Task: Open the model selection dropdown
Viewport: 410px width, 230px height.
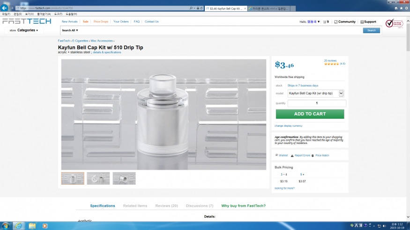Action: coord(316,93)
